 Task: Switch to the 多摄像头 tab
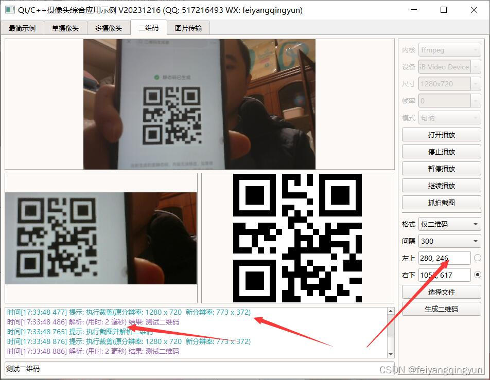[108, 28]
